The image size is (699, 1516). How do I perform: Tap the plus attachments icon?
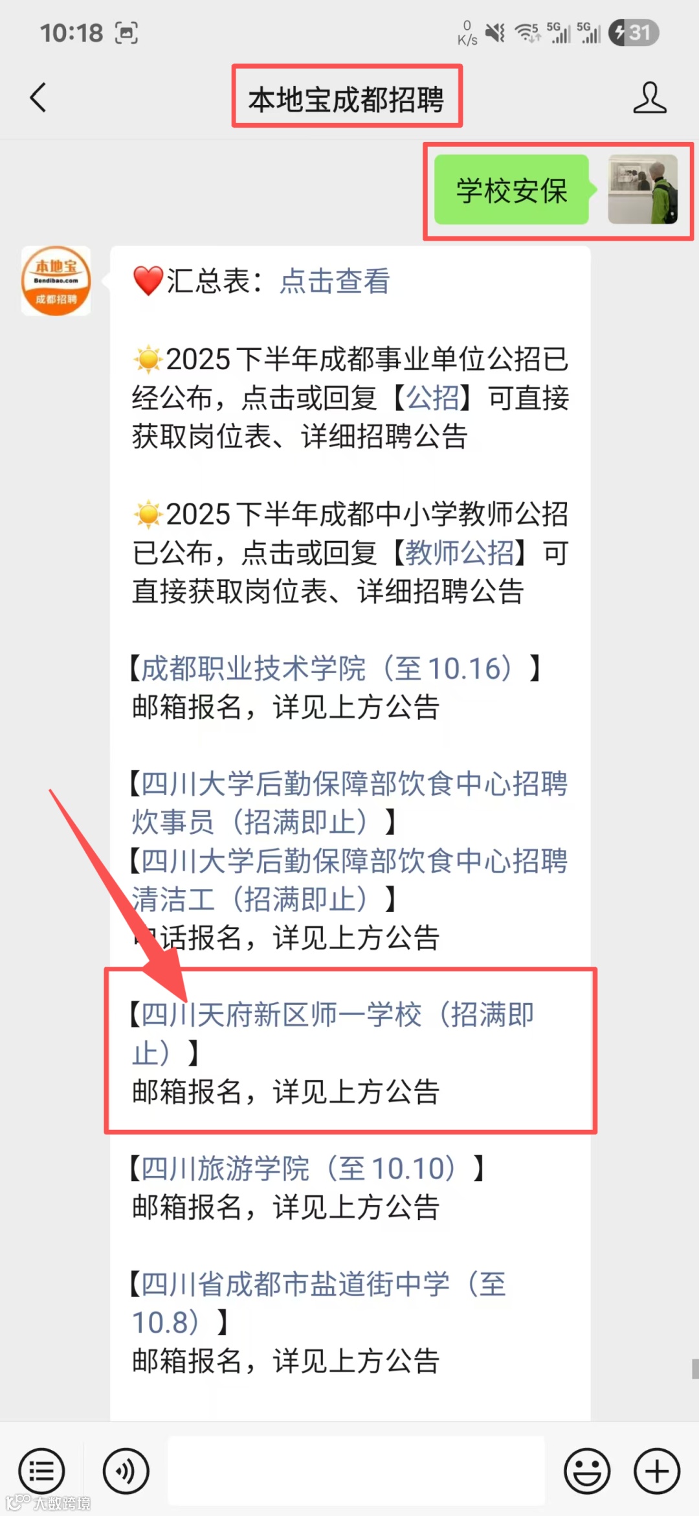point(657,1471)
